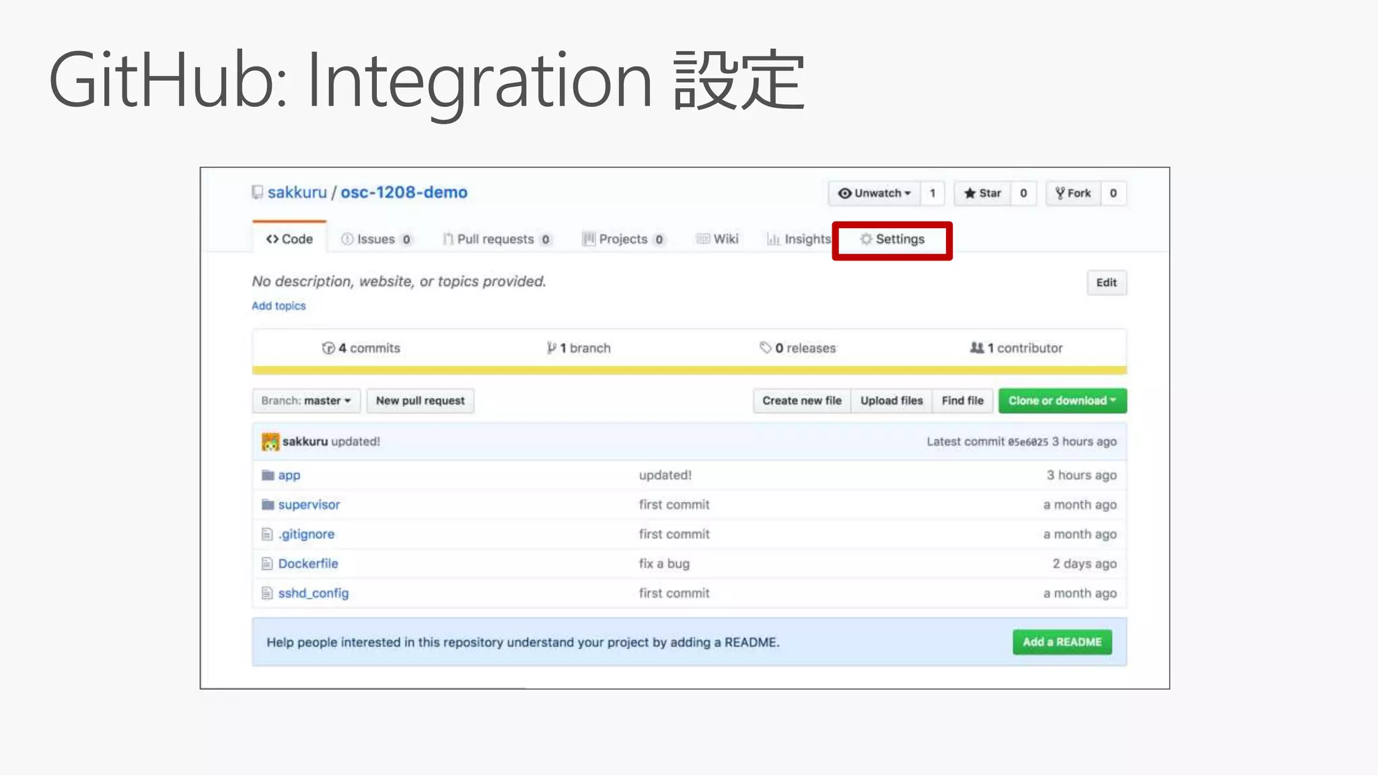The width and height of the screenshot is (1378, 775).
Task: Go to the Issues tab
Action: [375, 239]
